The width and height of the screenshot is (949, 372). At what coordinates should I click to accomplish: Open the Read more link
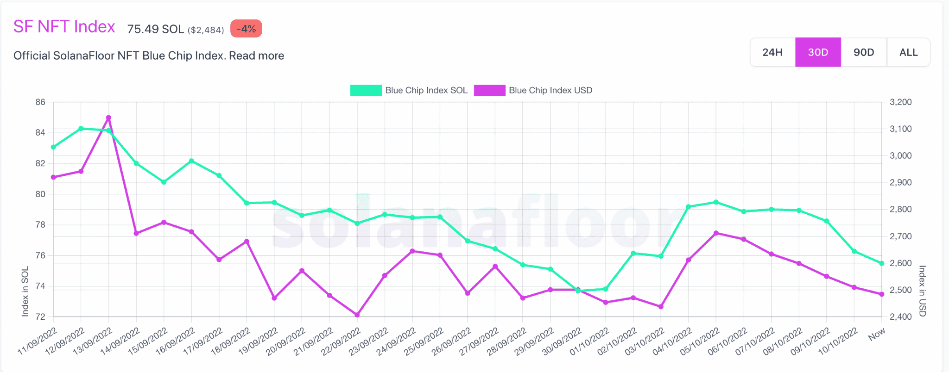point(256,56)
